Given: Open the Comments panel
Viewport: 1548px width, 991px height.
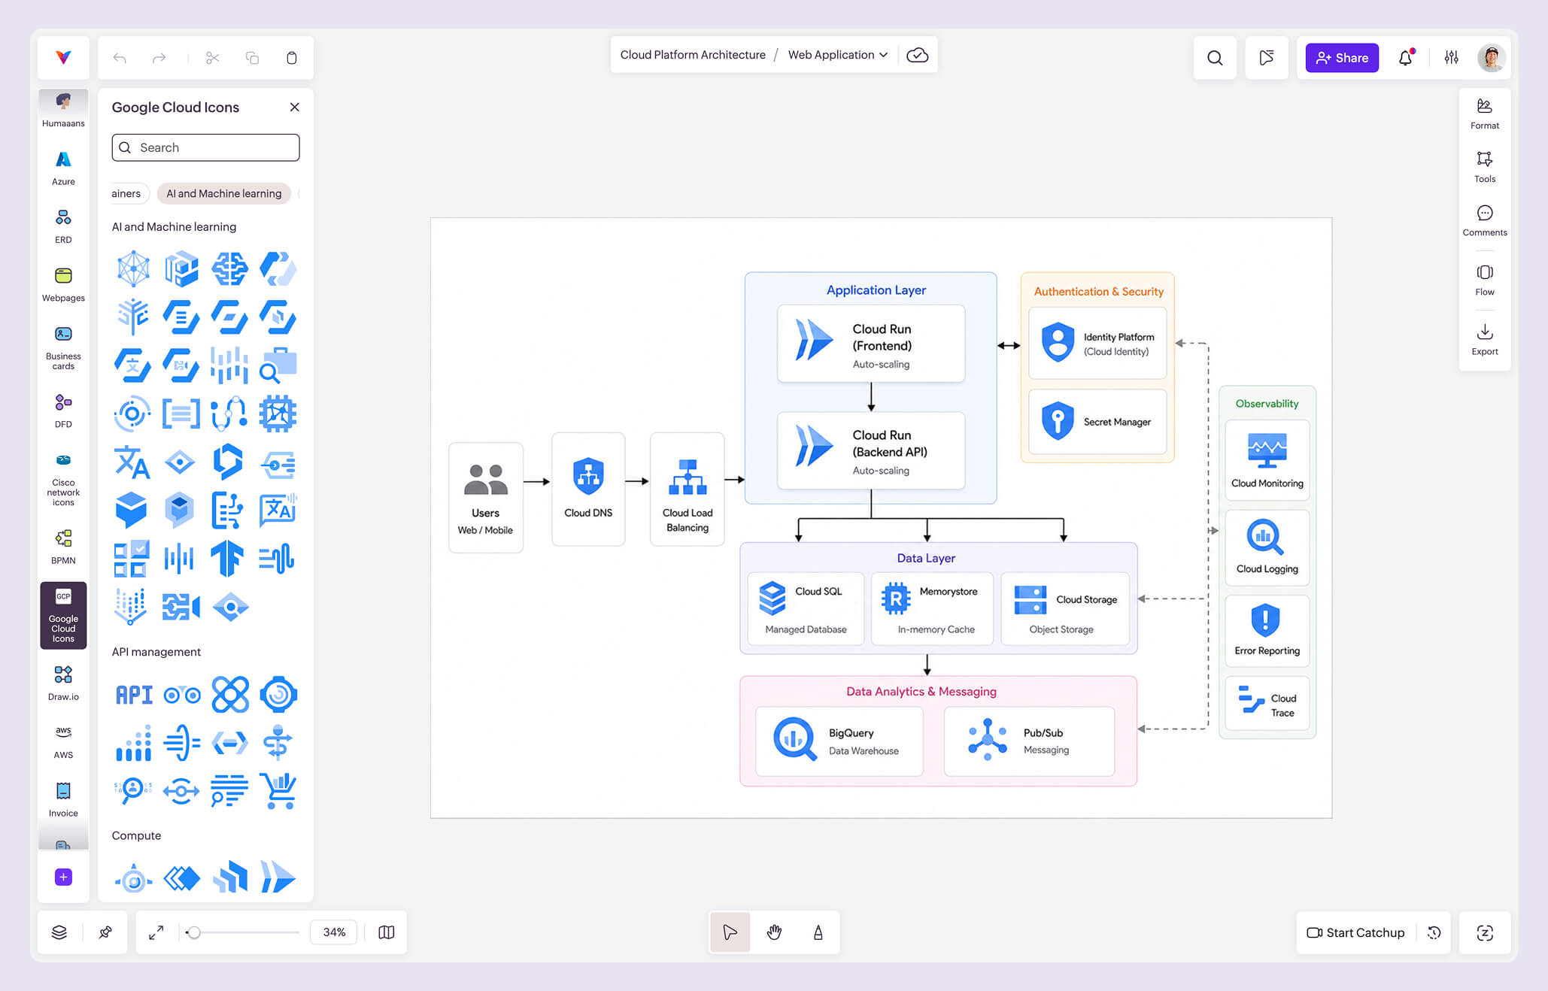Looking at the screenshot, I should tap(1485, 220).
